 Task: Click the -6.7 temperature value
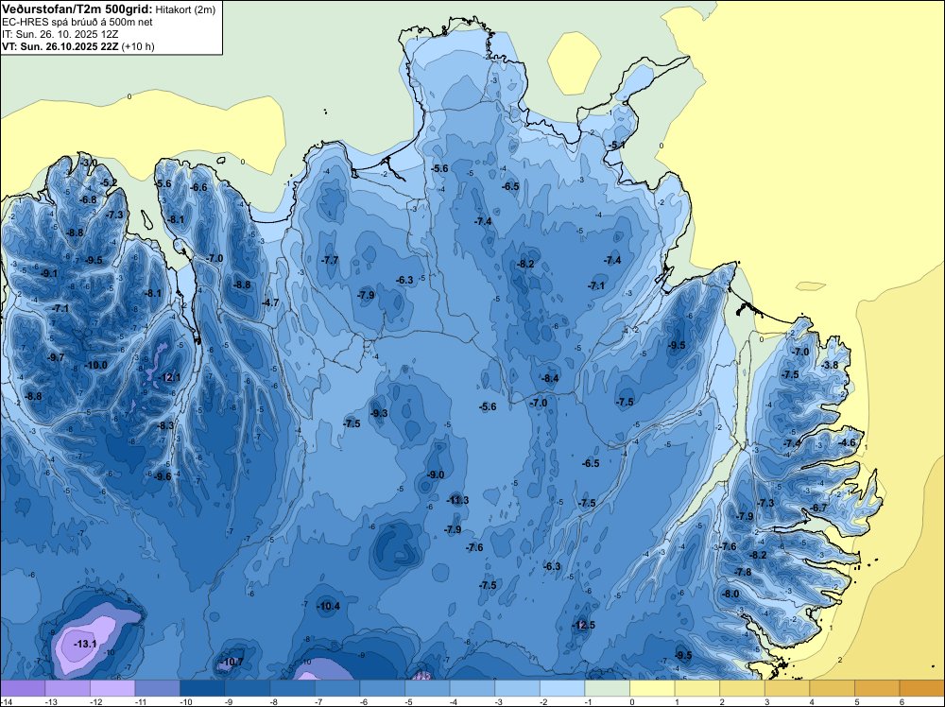pyautogui.click(x=819, y=509)
